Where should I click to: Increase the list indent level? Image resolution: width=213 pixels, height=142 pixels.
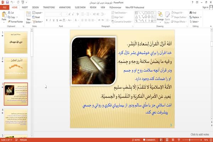click(98, 14)
